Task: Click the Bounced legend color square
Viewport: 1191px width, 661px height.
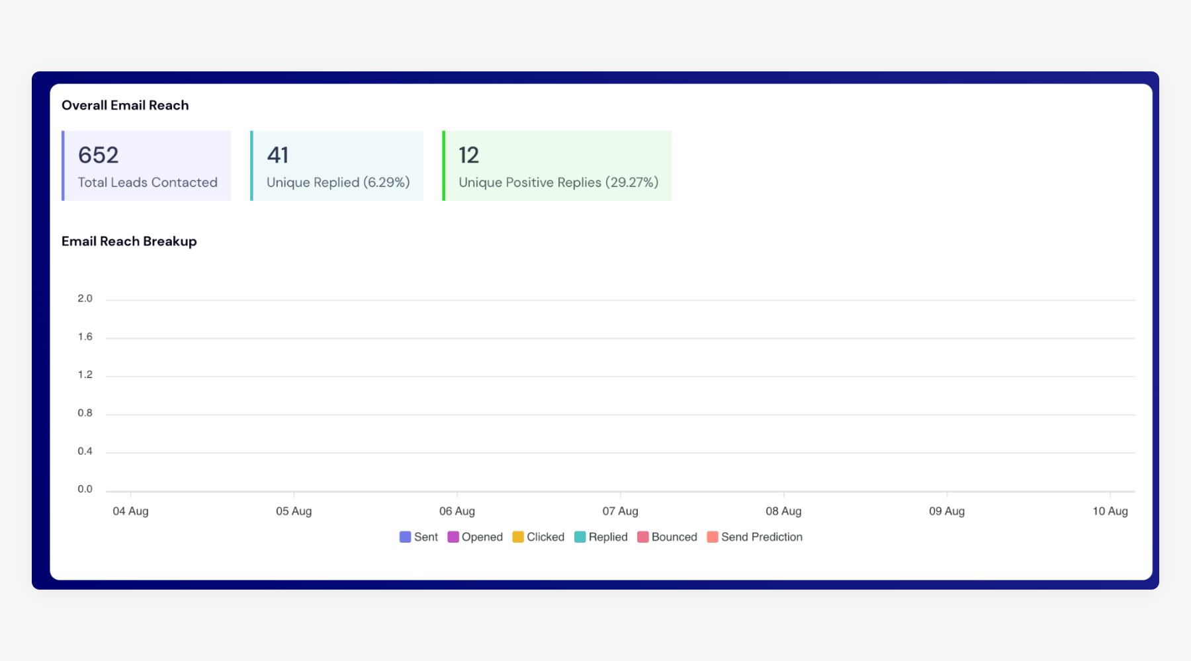Action: click(643, 537)
